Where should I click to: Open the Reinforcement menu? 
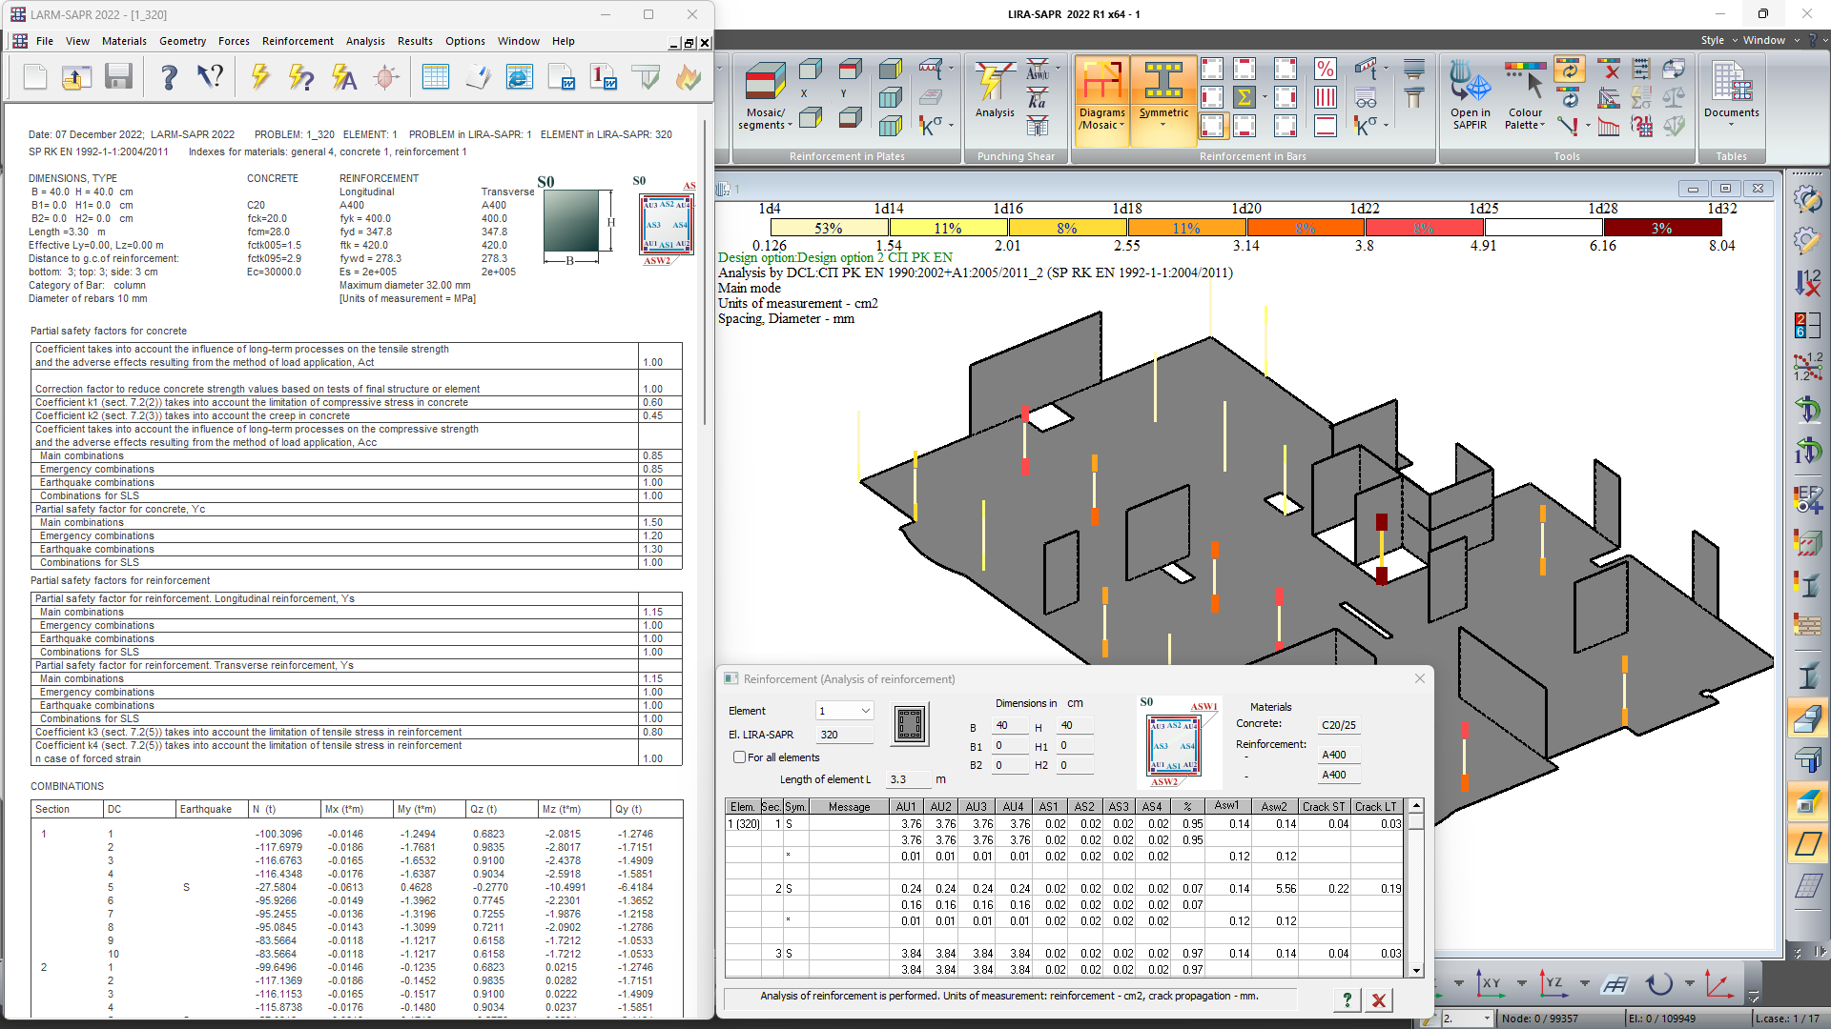click(x=298, y=41)
